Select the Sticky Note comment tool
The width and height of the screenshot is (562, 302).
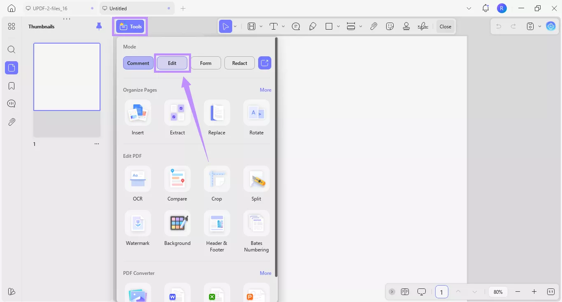tap(296, 26)
